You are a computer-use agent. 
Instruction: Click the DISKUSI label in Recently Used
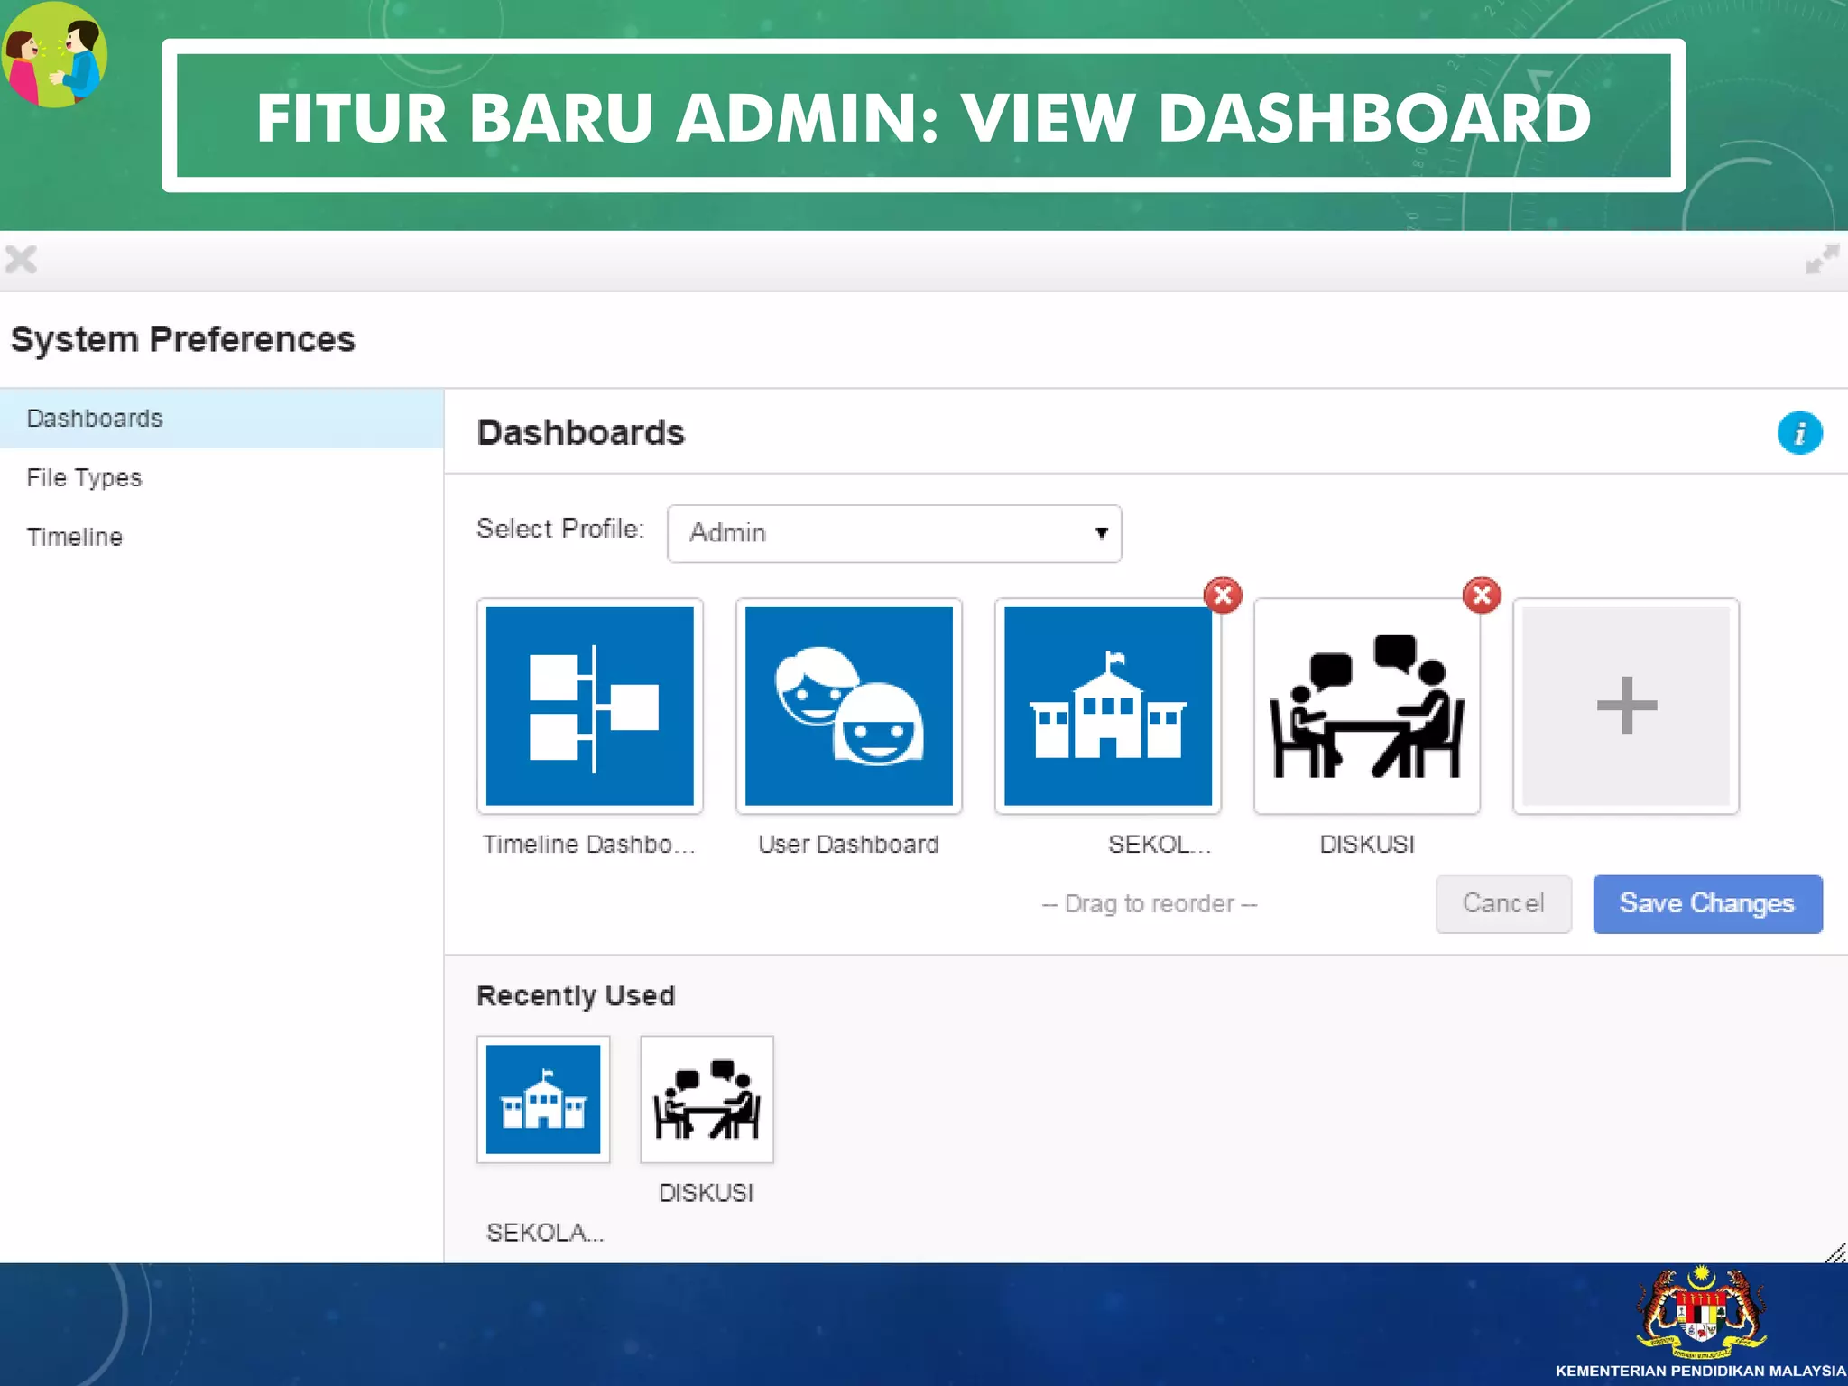[706, 1193]
